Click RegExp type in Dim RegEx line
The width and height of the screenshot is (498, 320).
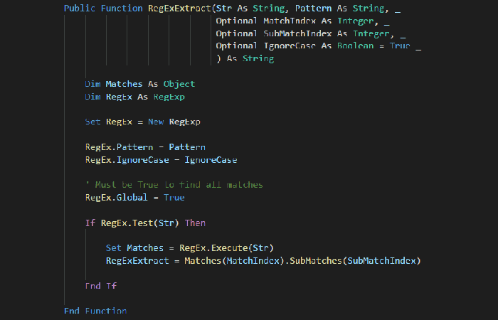click(169, 97)
